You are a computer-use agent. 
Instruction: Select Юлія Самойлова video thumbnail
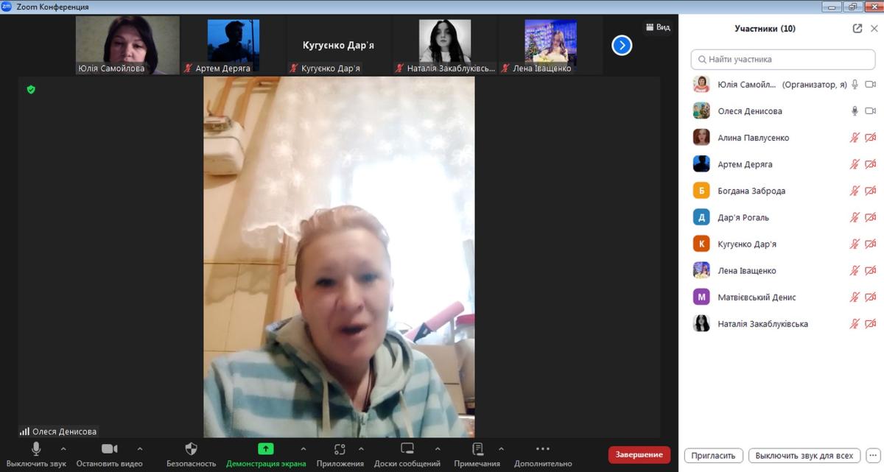pos(127,46)
